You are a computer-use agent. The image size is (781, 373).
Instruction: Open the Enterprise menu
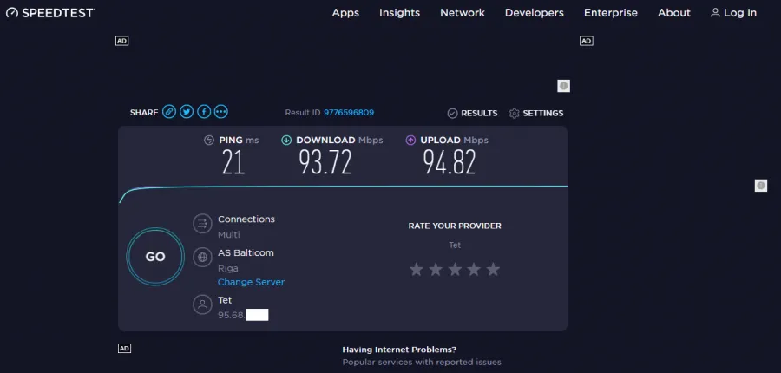tap(611, 13)
